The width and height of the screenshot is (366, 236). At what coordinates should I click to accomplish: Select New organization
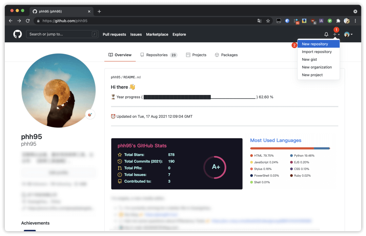tap(318, 67)
